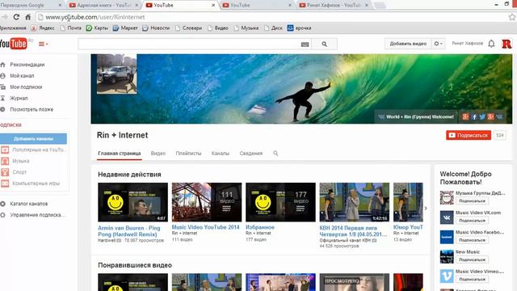Open the Избранное playlist thumbnail
Viewport: 517px width, 291px height.
280,202
